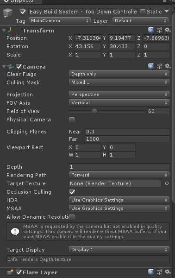The height and width of the screenshot is (278, 175).
Task: Click the Camera component header title
Action: 34,67
